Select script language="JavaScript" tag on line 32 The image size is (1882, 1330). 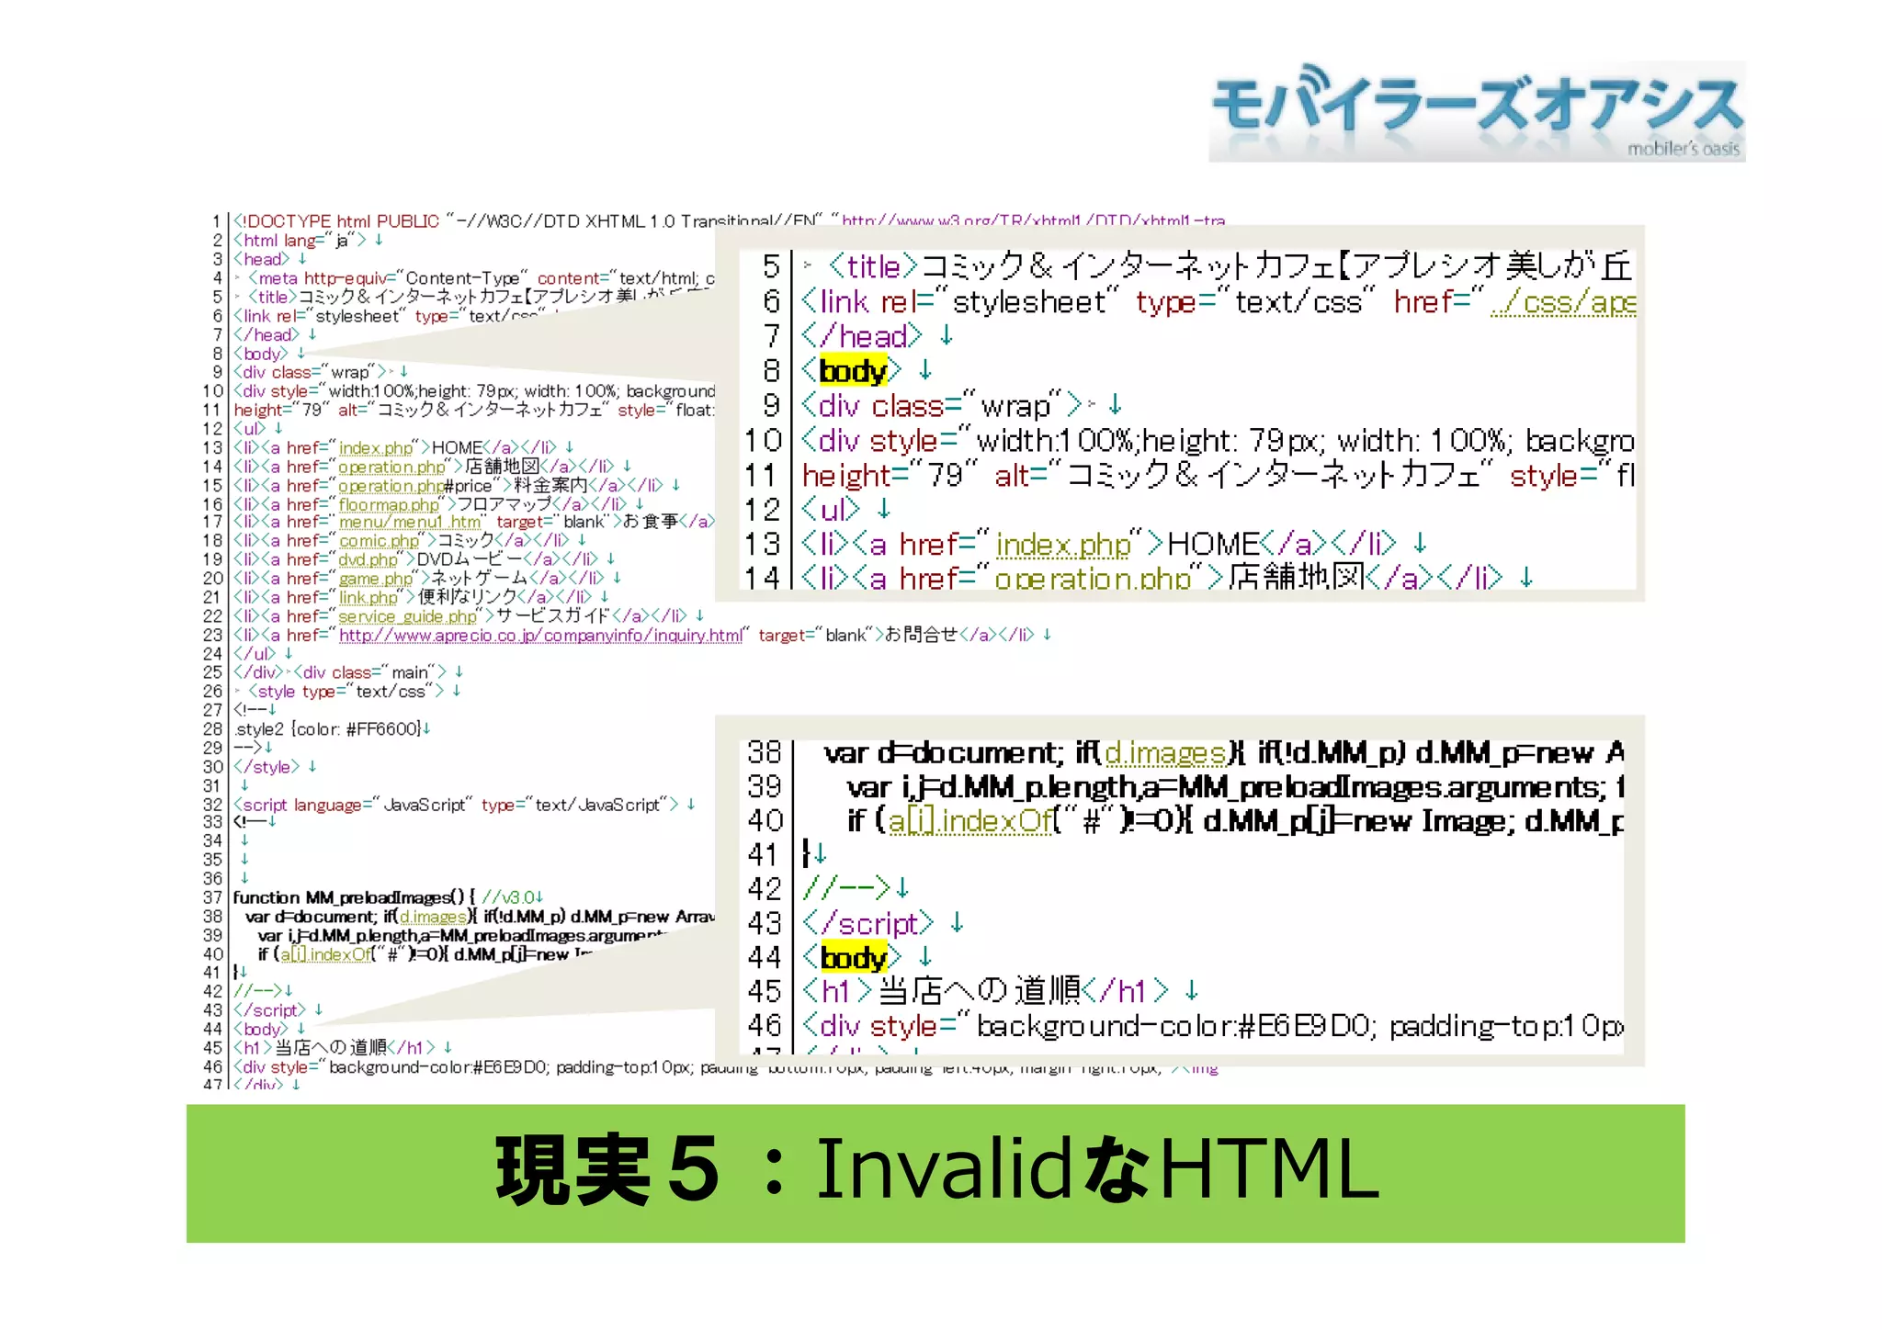click(x=456, y=805)
